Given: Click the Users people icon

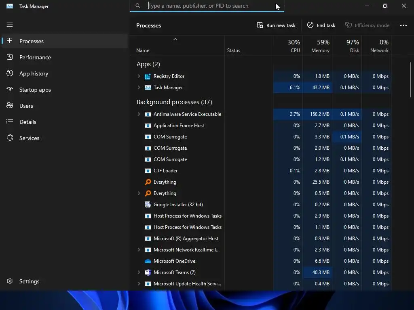Looking at the screenshot, I should [10, 105].
